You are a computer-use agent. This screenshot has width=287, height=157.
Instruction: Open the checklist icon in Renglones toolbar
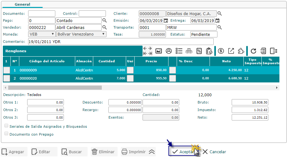(179, 51)
